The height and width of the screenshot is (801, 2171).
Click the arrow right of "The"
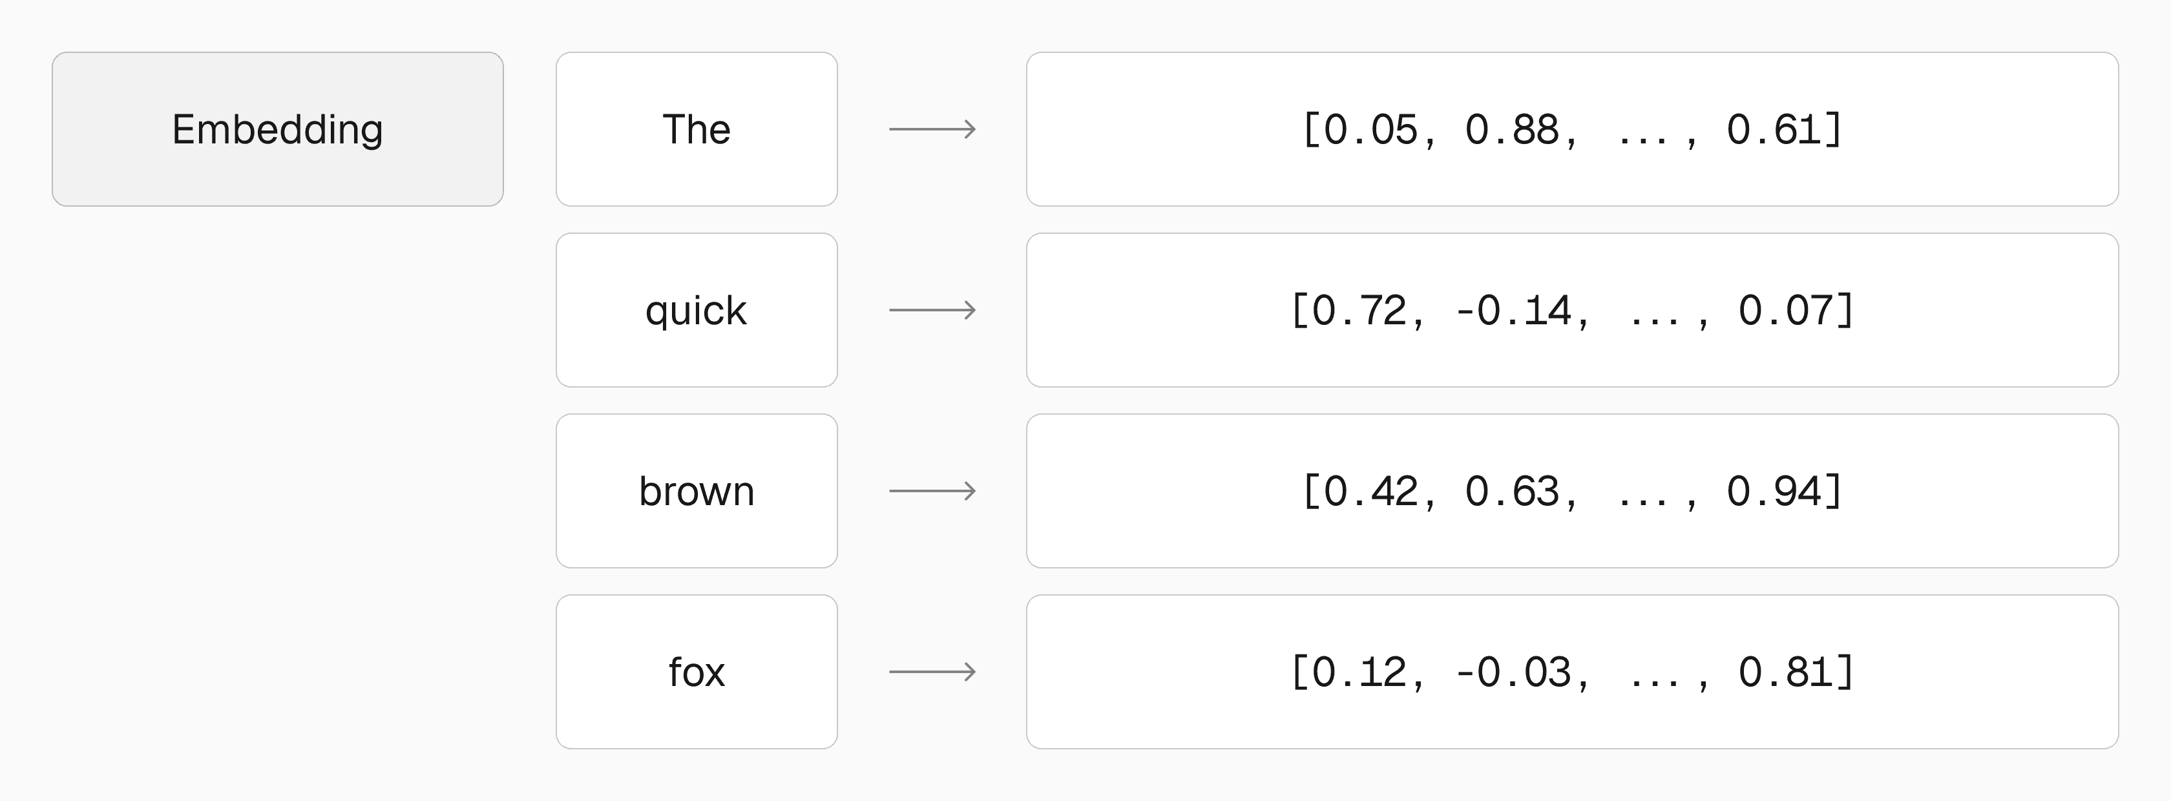(932, 129)
